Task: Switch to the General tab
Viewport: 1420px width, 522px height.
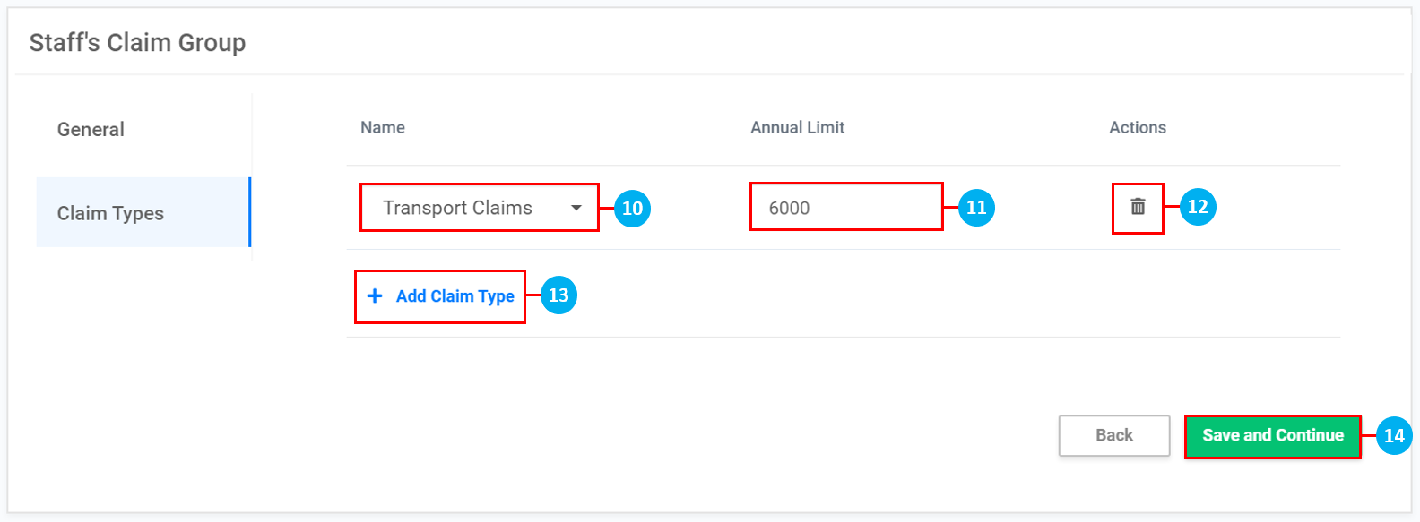Action: [91, 130]
